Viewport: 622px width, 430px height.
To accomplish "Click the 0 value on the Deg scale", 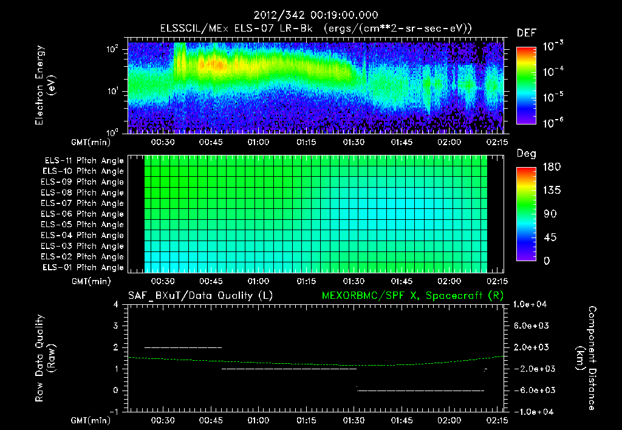I will point(547,261).
